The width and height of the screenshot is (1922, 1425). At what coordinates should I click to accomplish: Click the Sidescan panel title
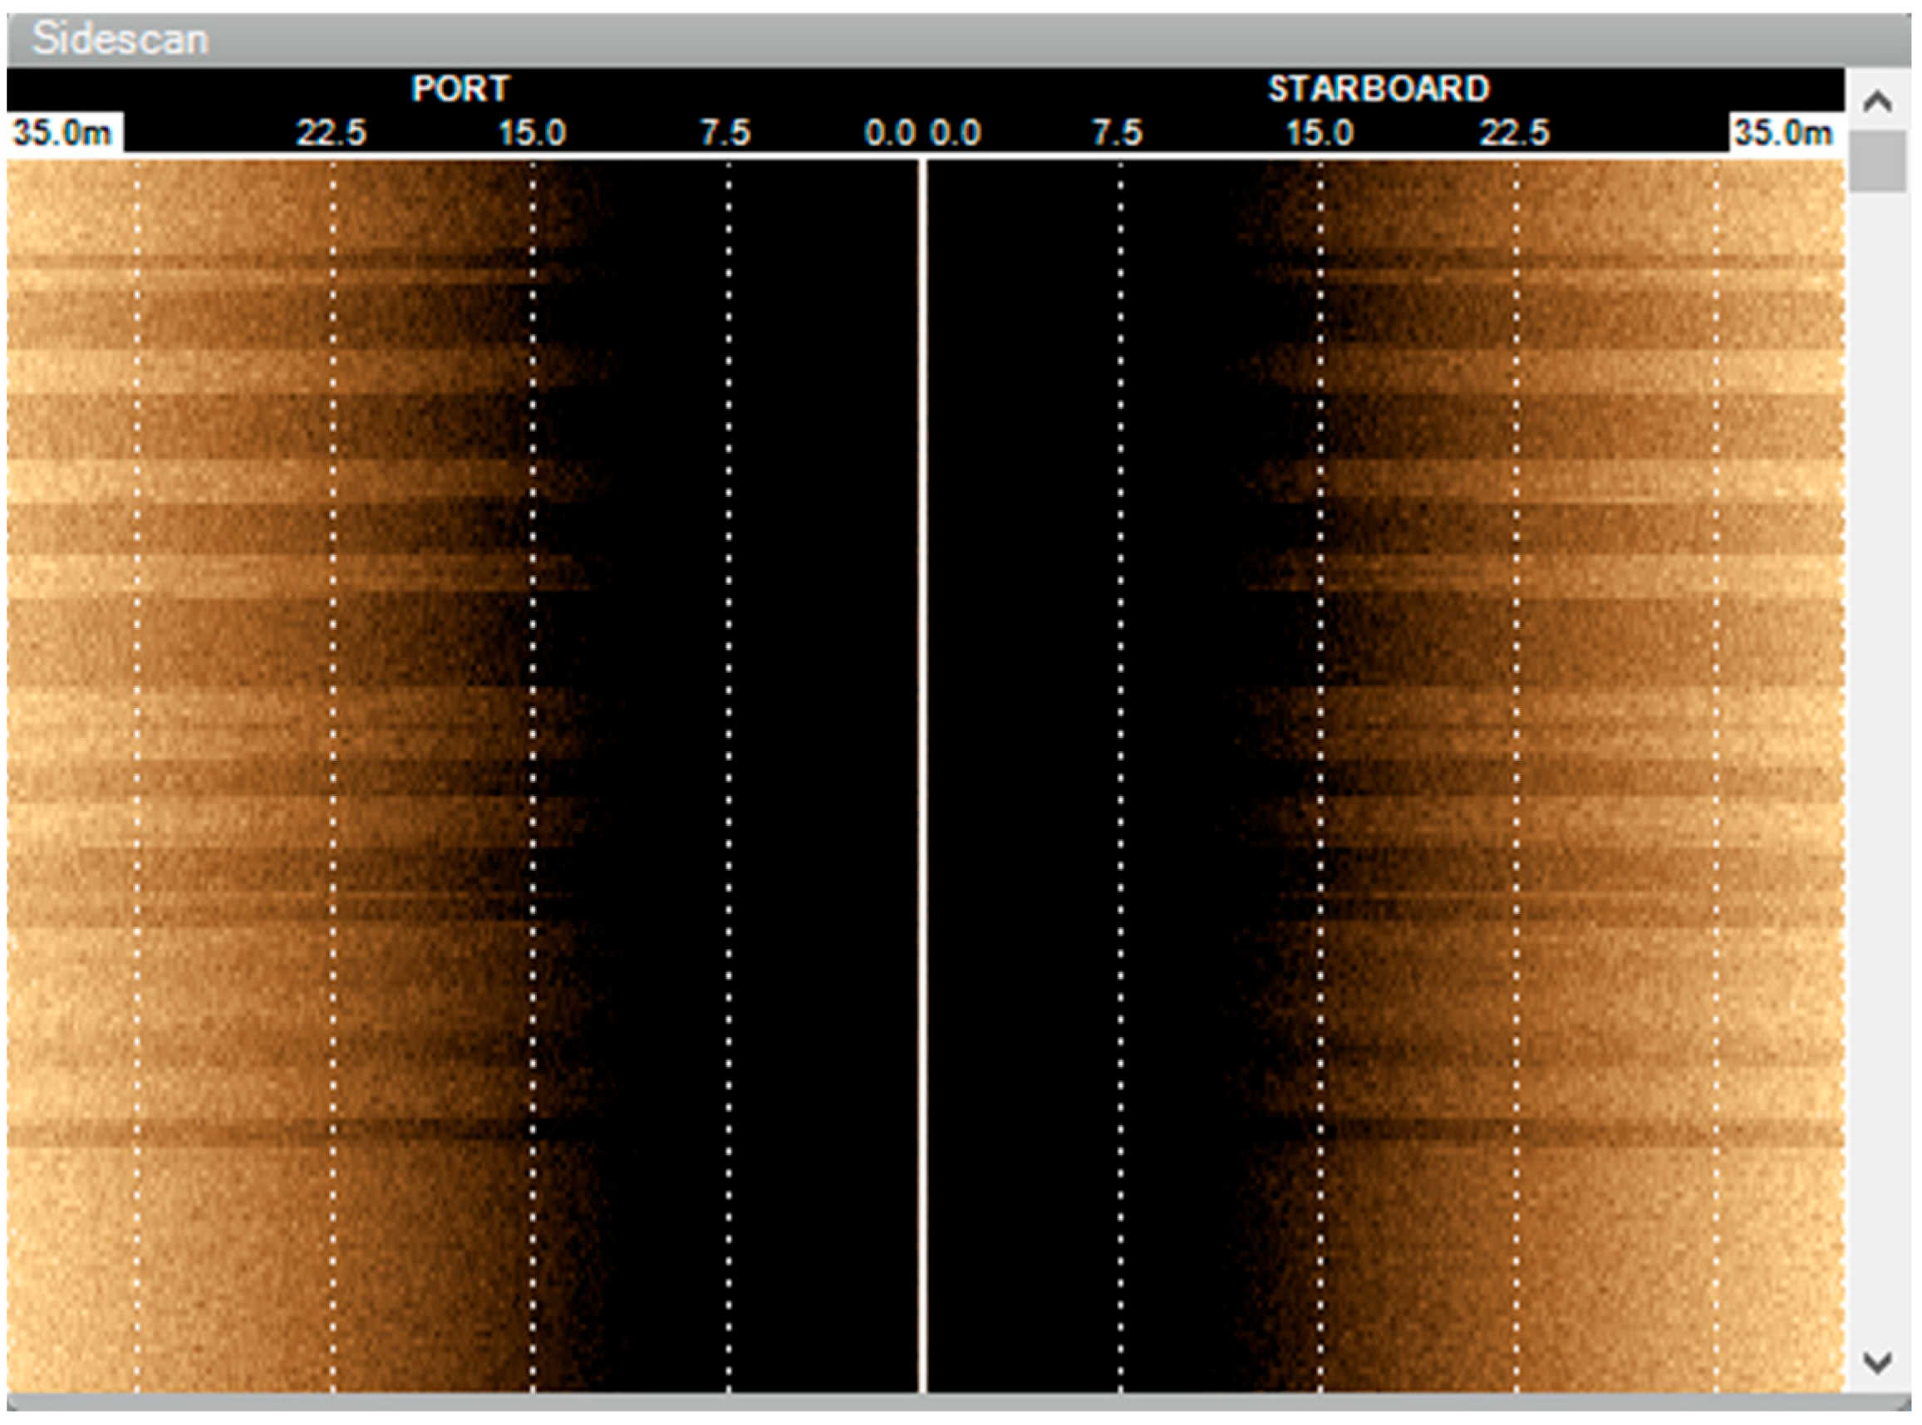pos(120,40)
